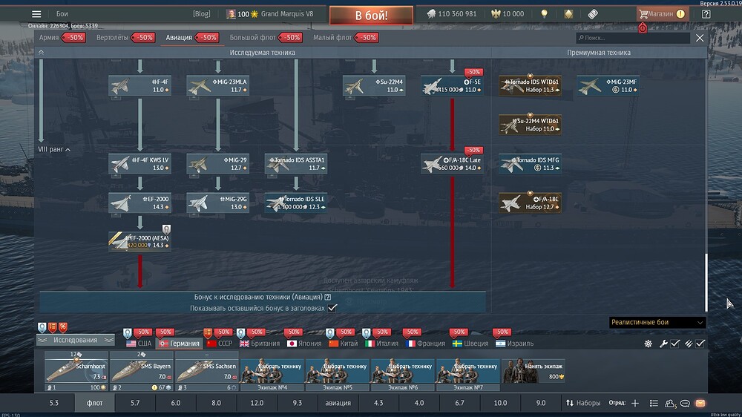
Task: Toggle the last checkmark beside the wrench
Action: (x=700, y=344)
